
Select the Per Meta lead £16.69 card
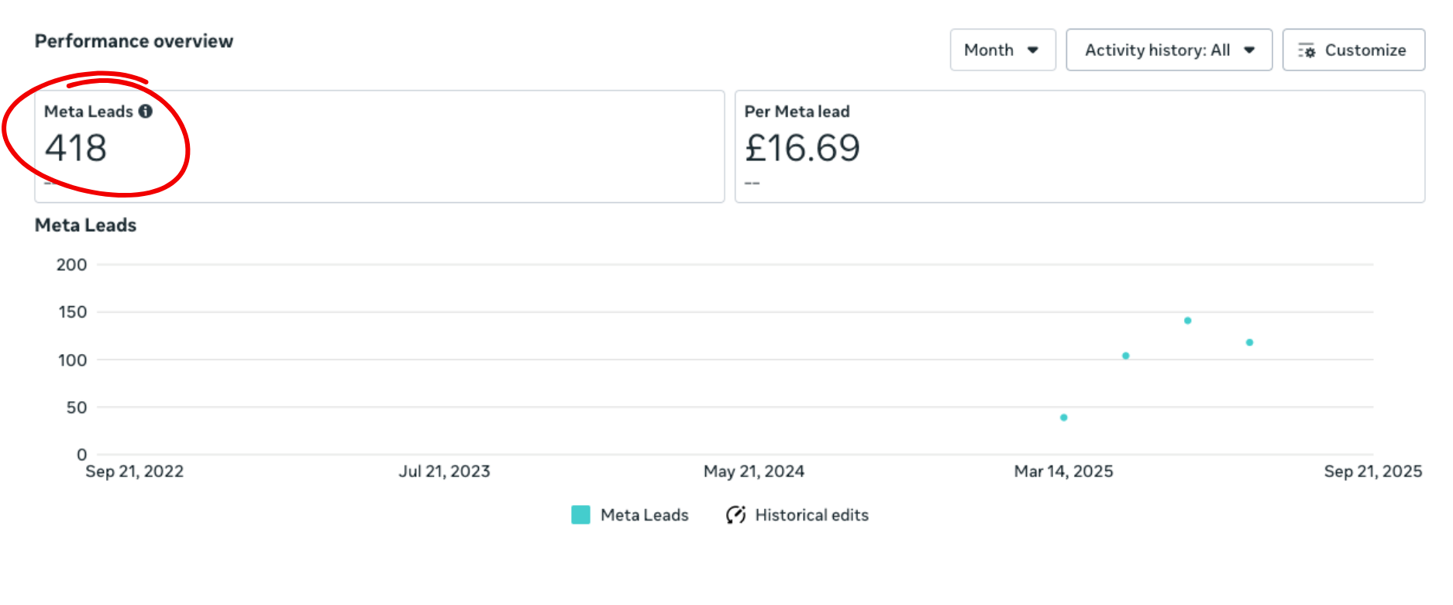pyautogui.click(x=1080, y=147)
